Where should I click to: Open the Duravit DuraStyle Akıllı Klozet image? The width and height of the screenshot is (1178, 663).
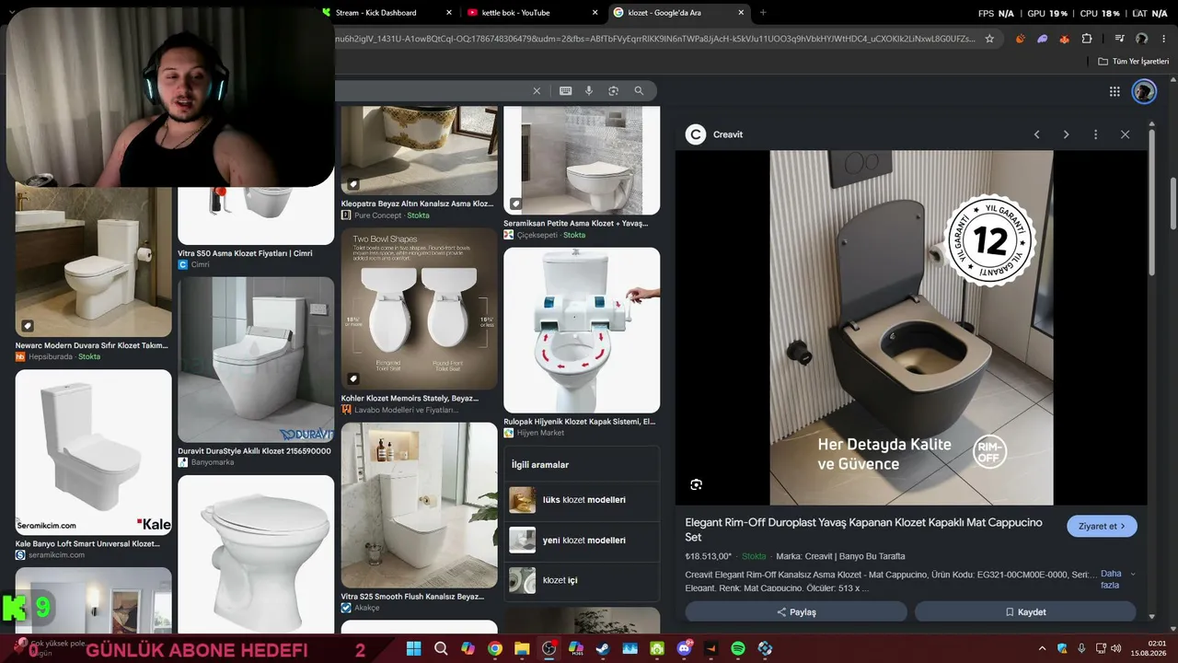pos(256,360)
